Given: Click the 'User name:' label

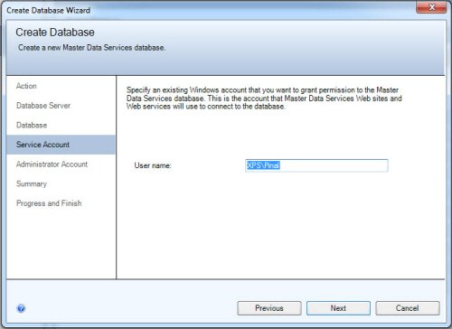Looking at the screenshot, I should click(153, 165).
